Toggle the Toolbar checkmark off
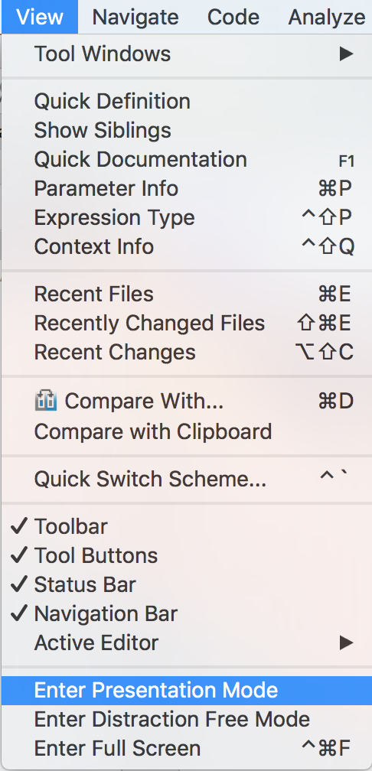The image size is (372, 771). click(186, 526)
